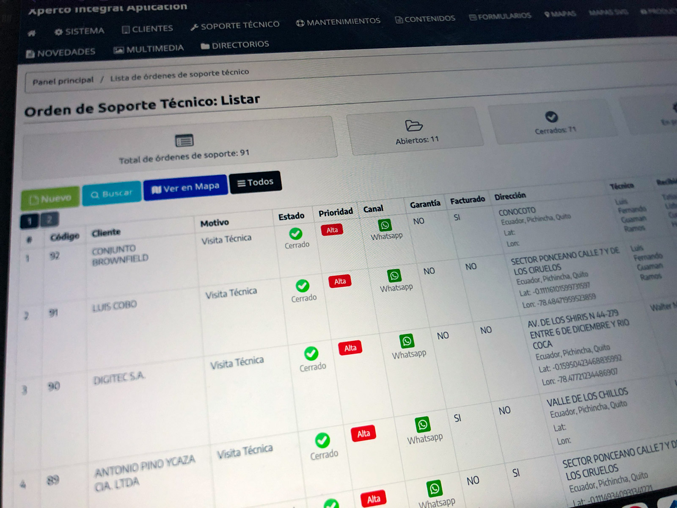
Task: Click the WhatsApp icon for order 90
Action: (x=407, y=341)
